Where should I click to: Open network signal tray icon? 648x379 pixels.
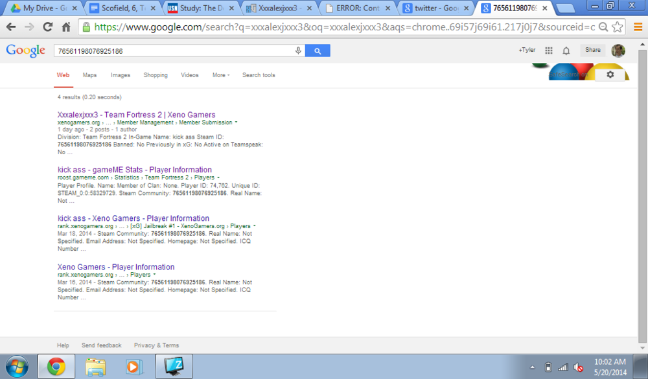(x=563, y=367)
